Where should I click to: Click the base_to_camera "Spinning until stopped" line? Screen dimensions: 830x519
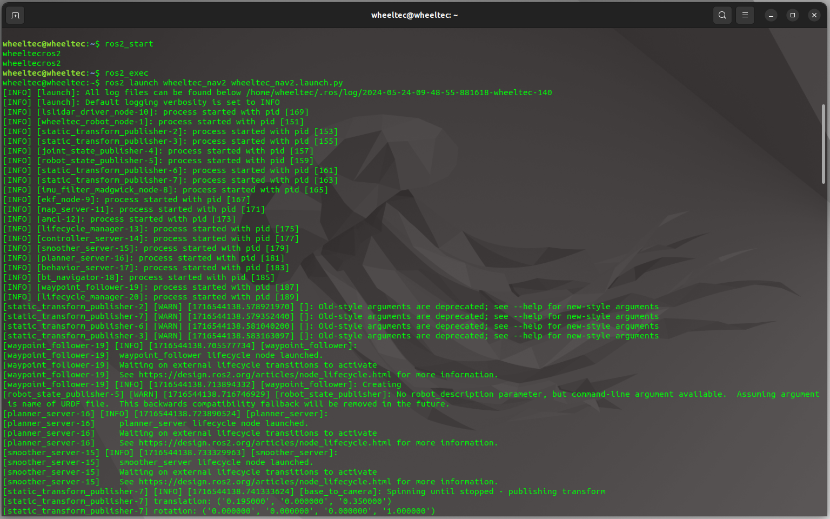(x=304, y=491)
